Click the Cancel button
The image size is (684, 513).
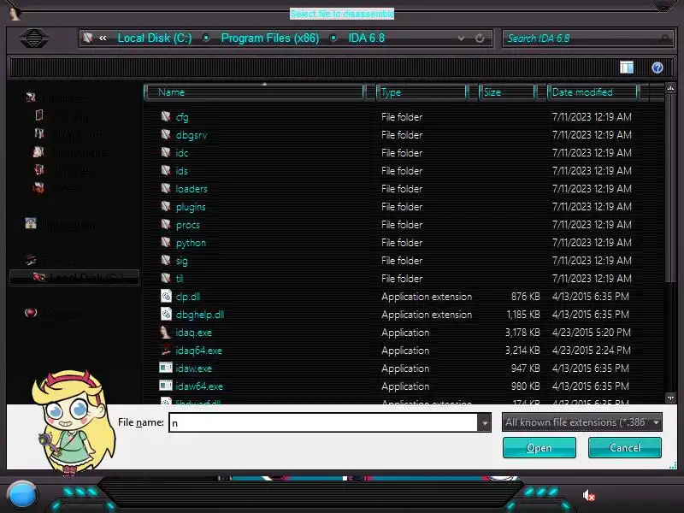click(x=625, y=448)
